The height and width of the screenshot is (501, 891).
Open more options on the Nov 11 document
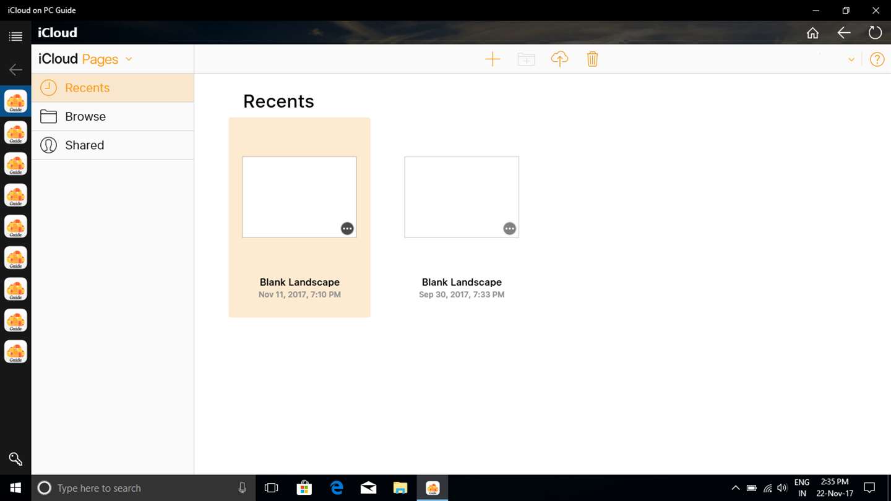[347, 229]
